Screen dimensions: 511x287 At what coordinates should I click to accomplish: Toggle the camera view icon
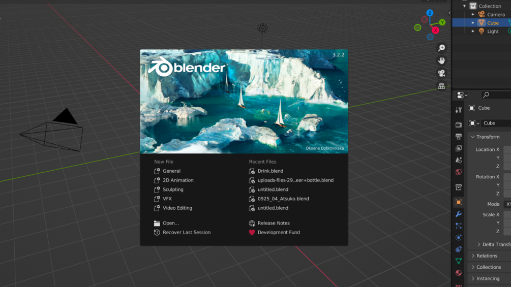(441, 74)
